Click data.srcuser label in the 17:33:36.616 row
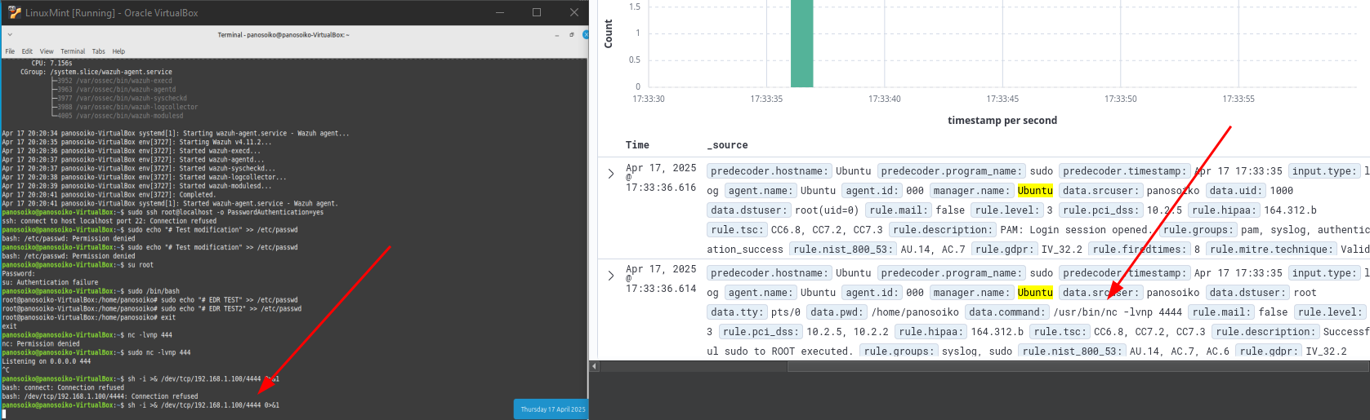Viewport: 1370px width, 420px height. [x=1100, y=191]
